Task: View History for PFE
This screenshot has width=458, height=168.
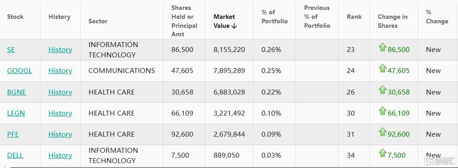Action: click(x=60, y=134)
